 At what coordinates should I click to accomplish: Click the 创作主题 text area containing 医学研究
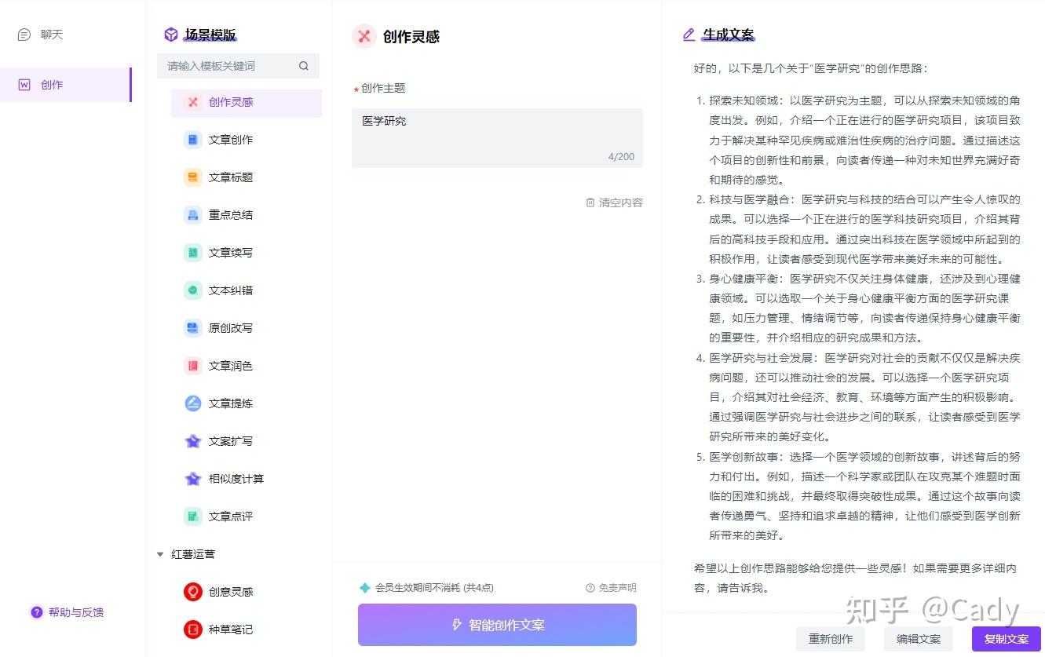point(497,138)
